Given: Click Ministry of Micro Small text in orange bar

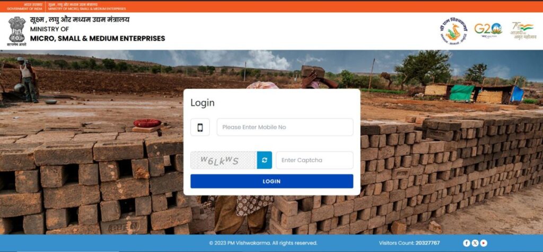Looking at the screenshot, I should click(x=87, y=8).
